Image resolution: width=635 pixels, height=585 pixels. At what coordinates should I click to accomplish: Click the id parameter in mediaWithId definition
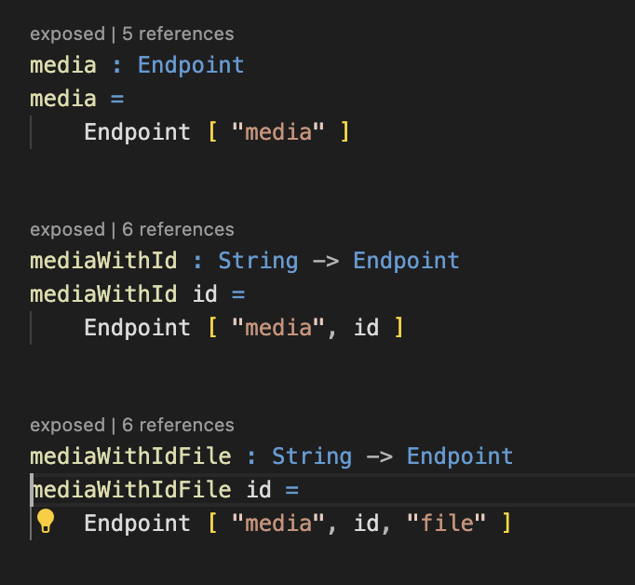click(205, 294)
